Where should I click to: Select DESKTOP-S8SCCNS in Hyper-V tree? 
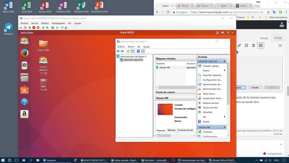coord(133,60)
